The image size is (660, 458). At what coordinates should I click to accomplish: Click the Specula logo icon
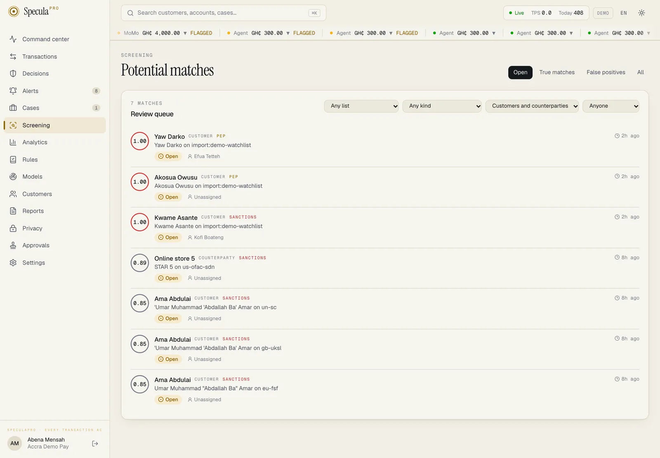coord(14,12)
